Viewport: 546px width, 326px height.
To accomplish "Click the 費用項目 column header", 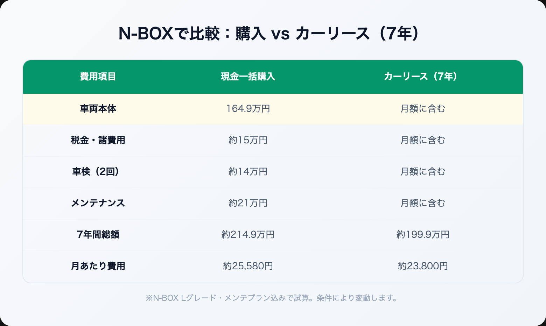I will click(98, 77).
